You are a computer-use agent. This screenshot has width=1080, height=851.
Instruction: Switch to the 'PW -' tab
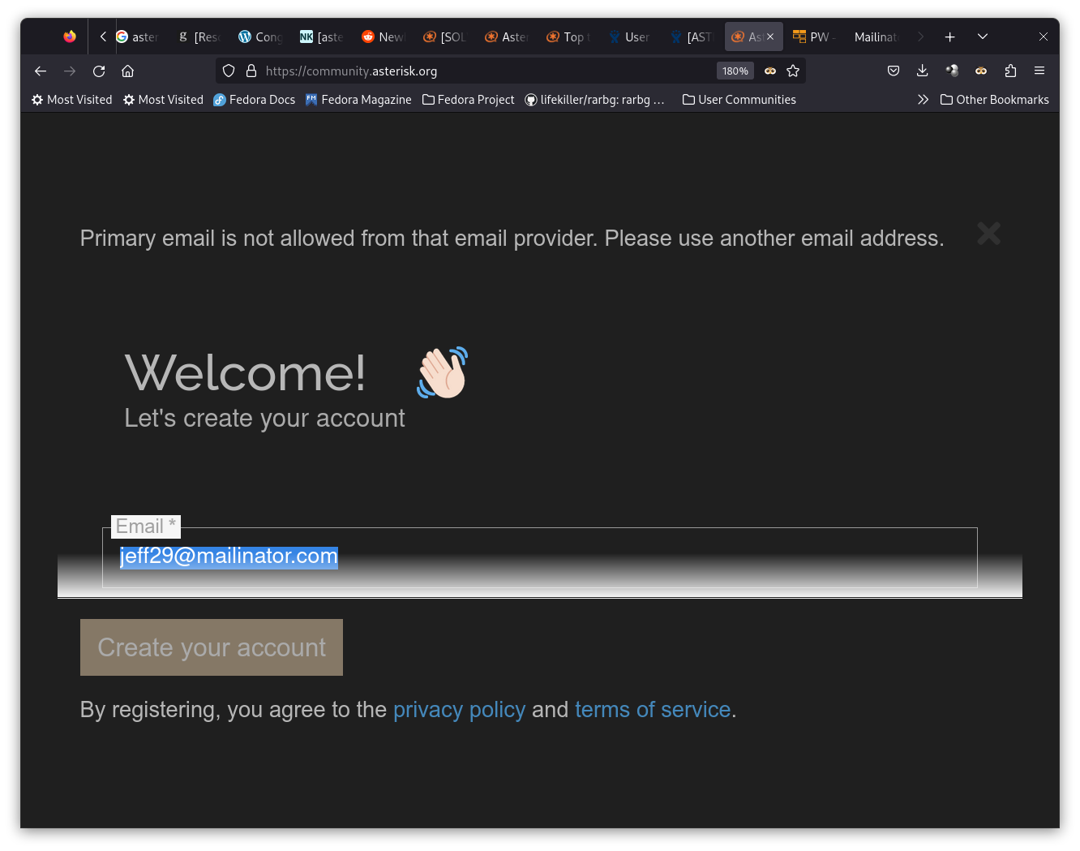coord(815,37)
